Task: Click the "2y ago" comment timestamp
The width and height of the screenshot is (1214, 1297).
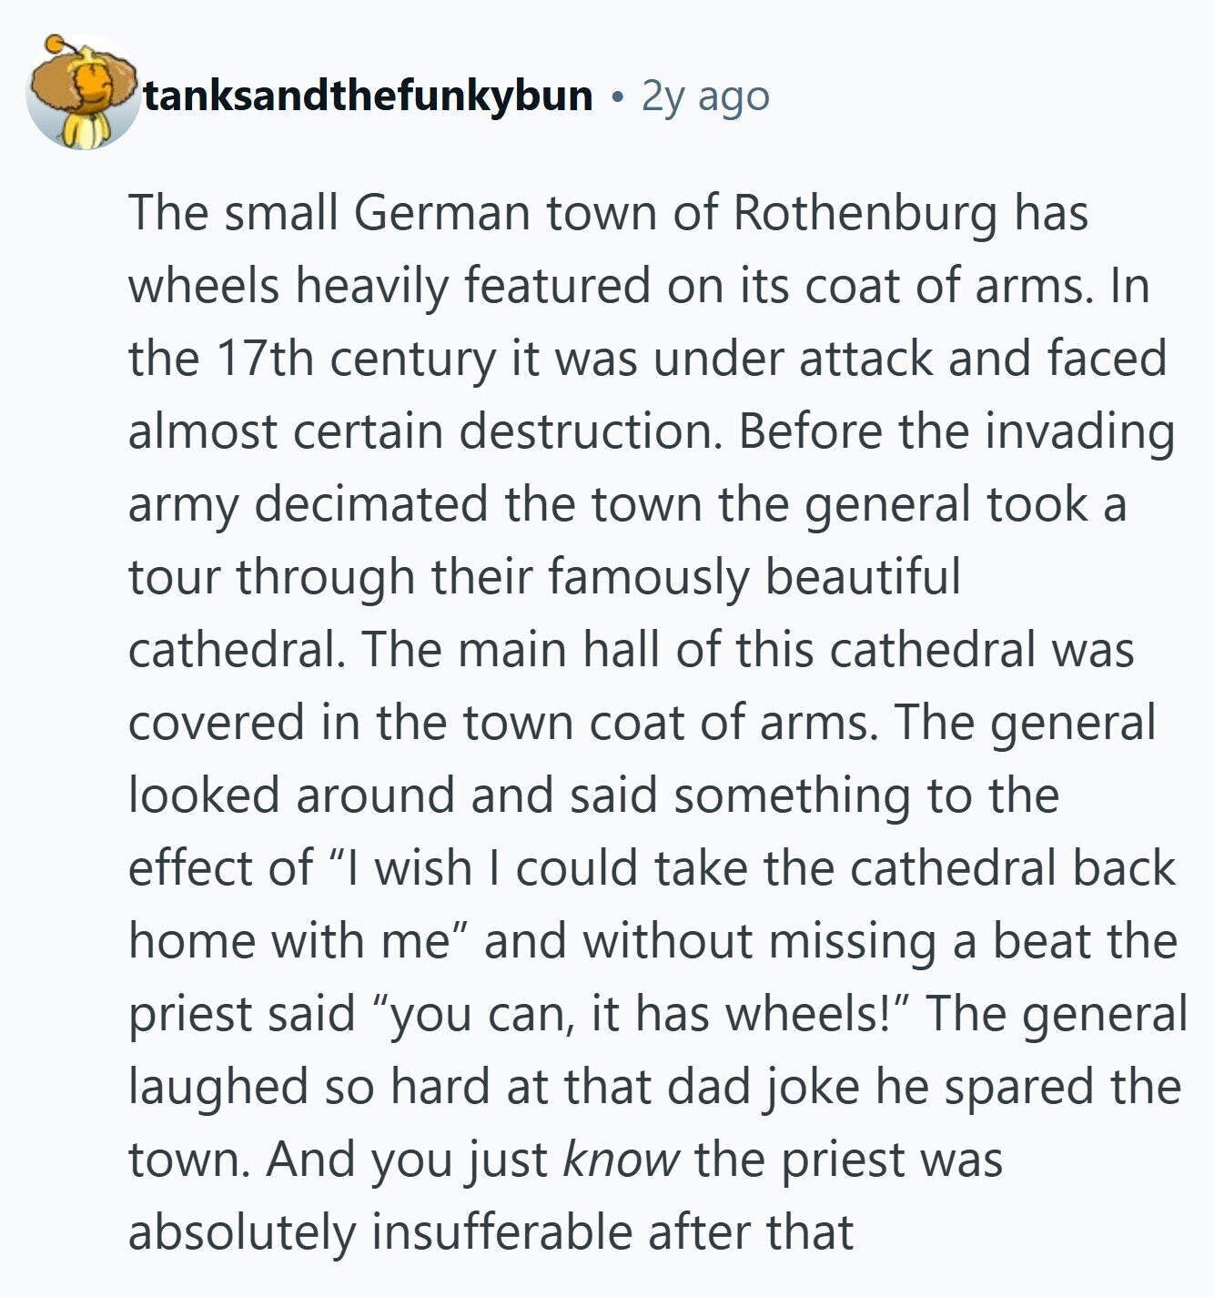Action: tap(705, 95)
